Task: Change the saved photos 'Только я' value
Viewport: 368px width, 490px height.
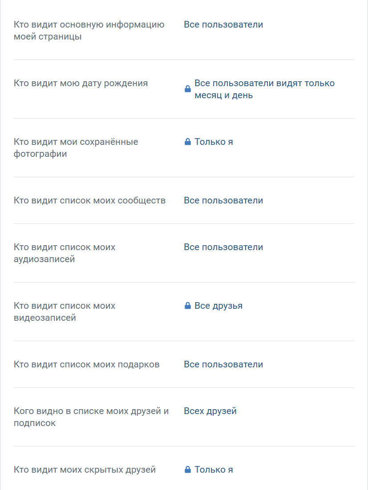Action: pos(214,142)
